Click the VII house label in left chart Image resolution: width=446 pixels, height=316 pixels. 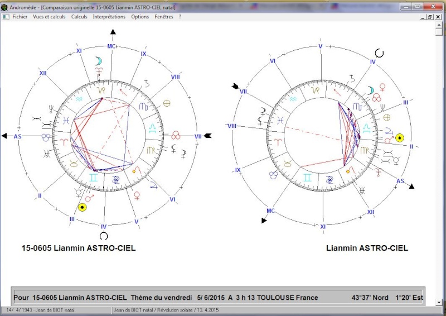click(198, 136)
